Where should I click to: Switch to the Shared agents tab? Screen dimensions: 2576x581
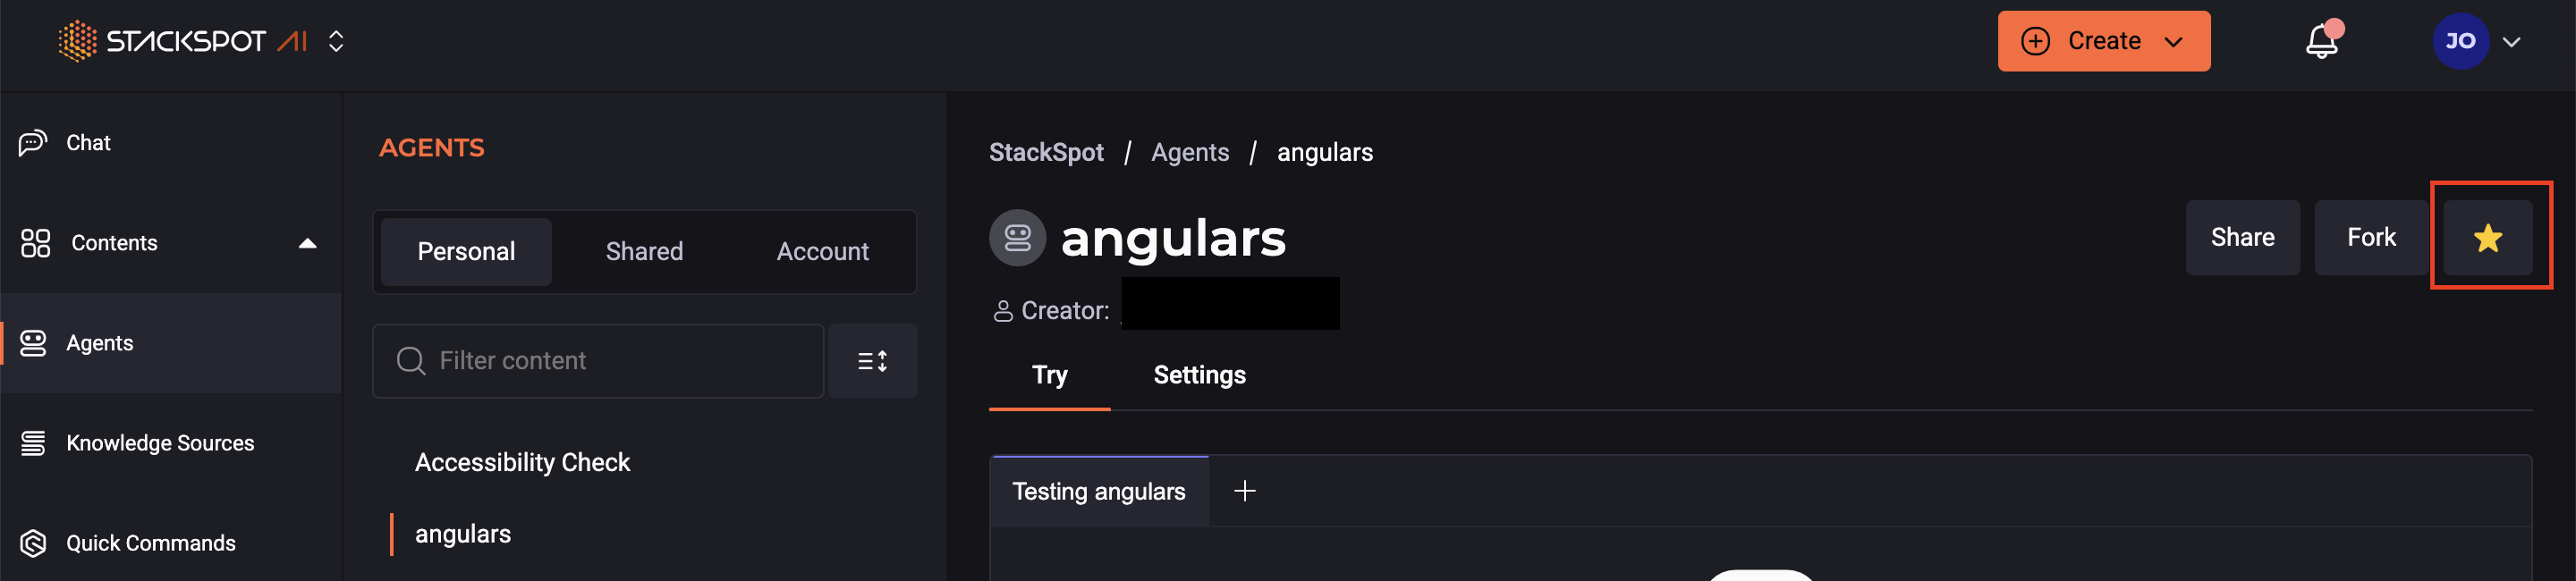(644, 252)
